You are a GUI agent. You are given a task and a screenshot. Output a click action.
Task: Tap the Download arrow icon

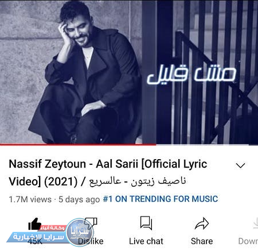255,223
